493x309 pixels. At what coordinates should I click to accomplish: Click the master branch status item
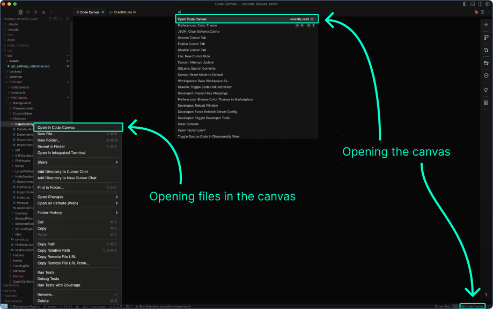tap(51, 306)
